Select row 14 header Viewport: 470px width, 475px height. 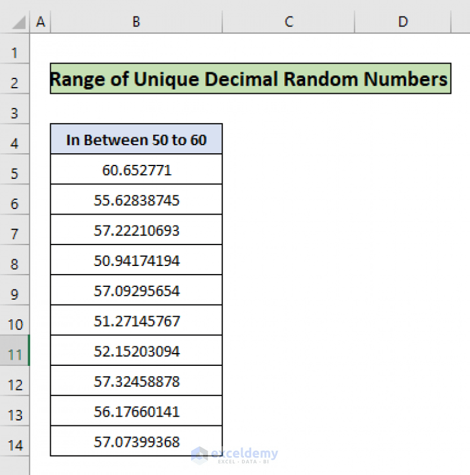coord(15,441)
